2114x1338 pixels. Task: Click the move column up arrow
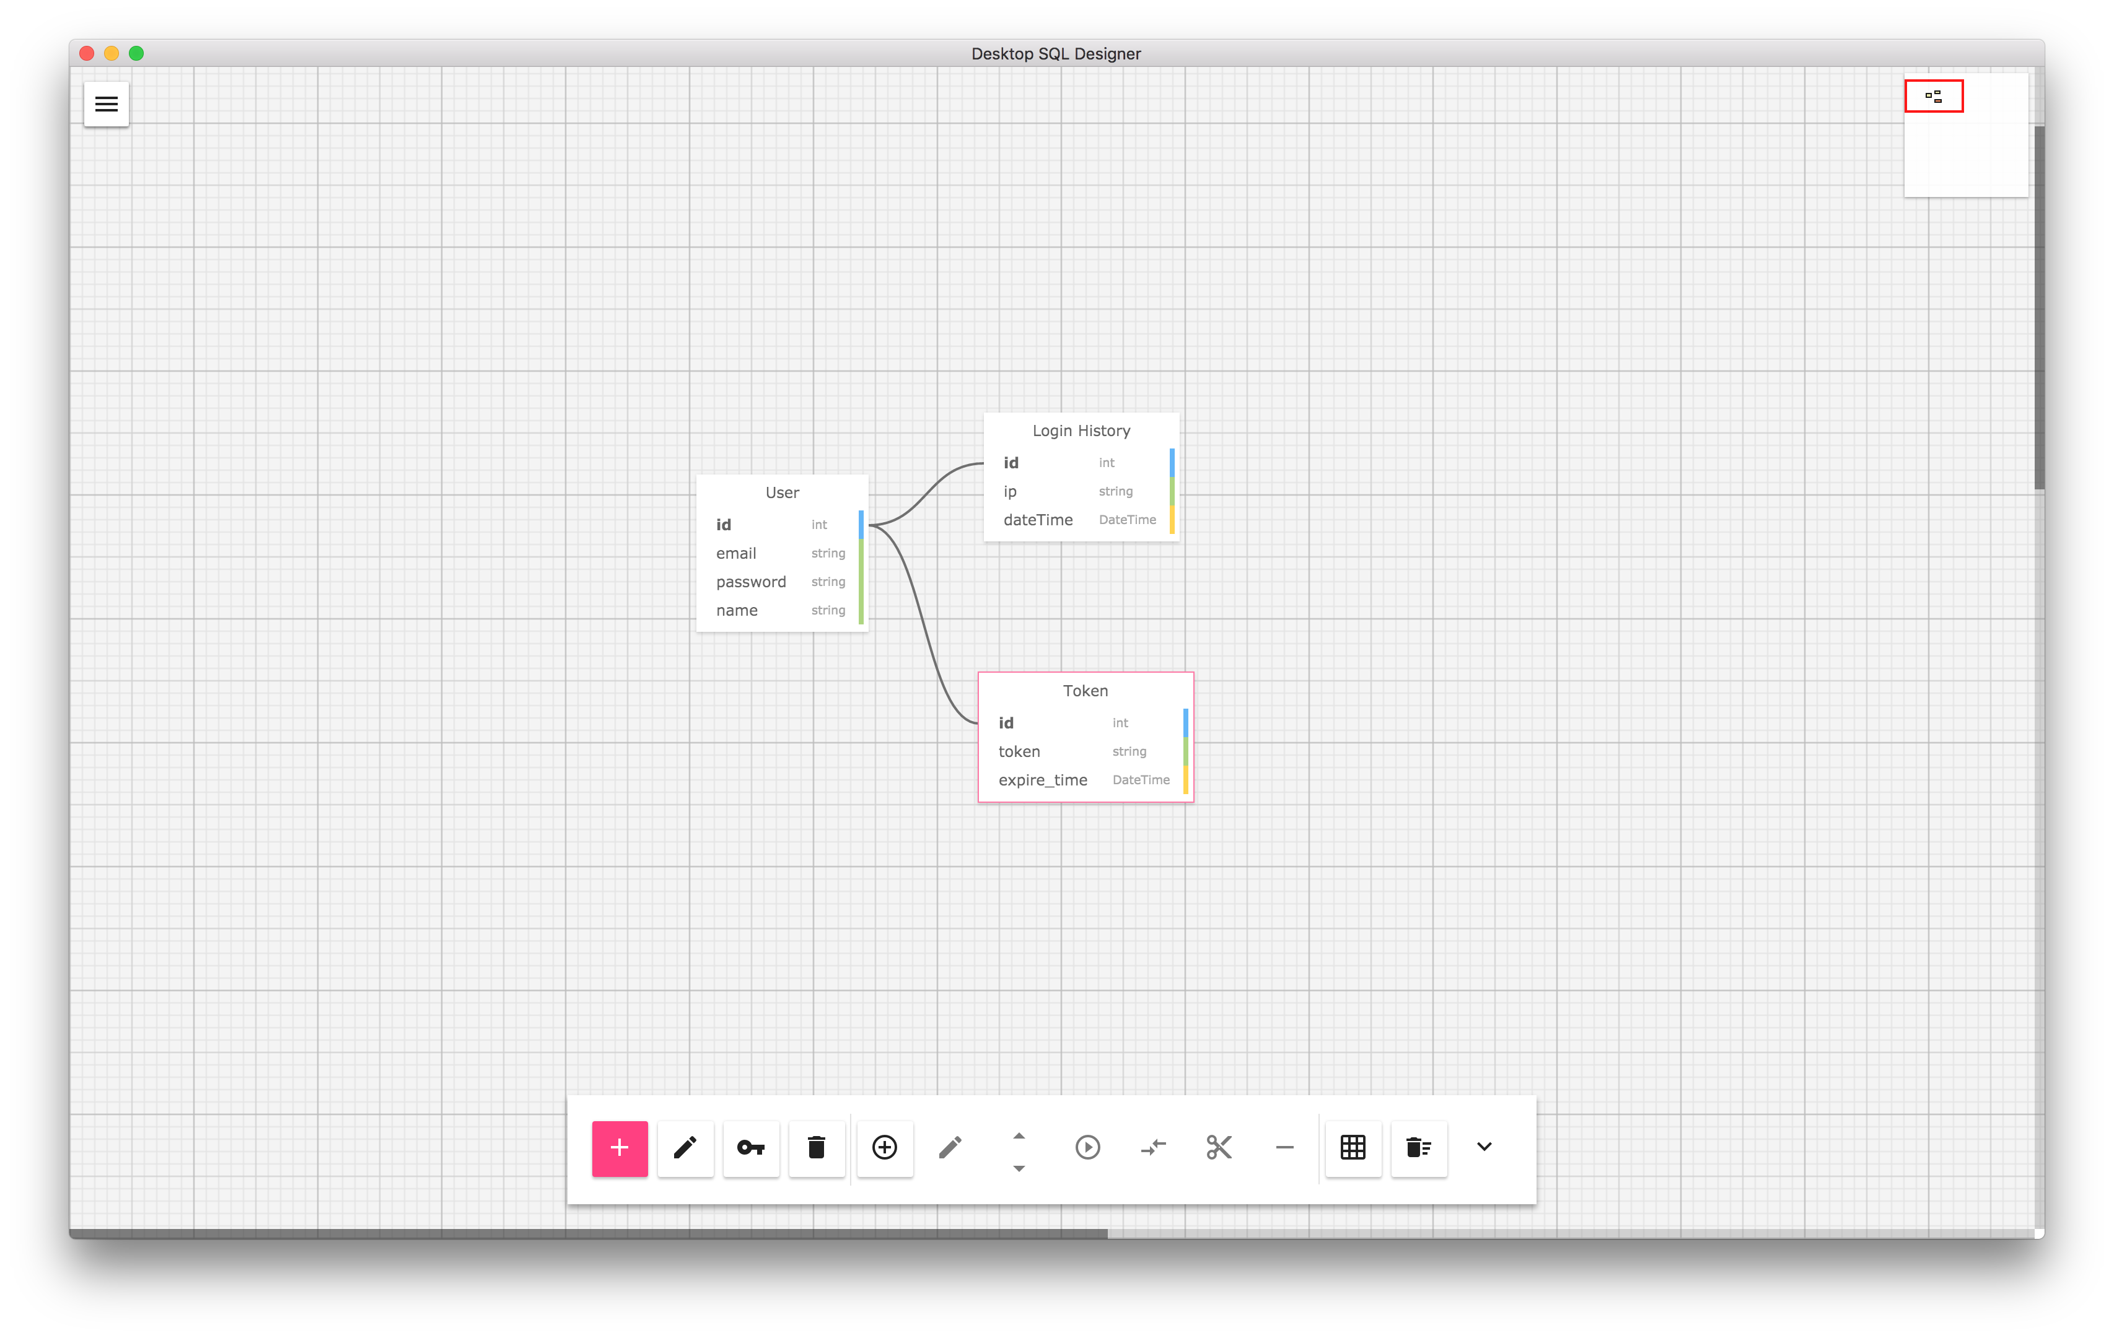pyautogui.click(x=1019, y=1136)
